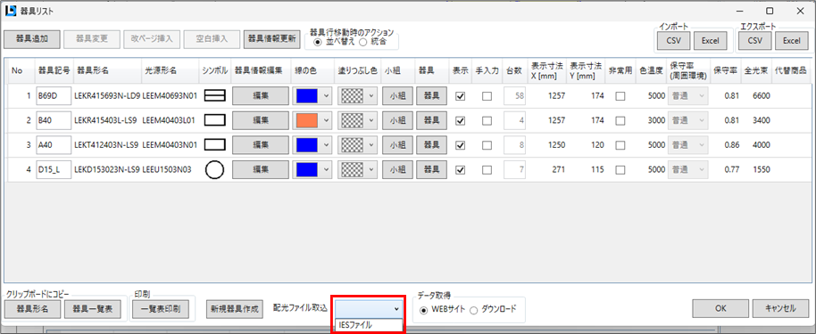Screen dimensions: 816x334
Task: Click the A40 fixture code field
Action: [54, 144]
